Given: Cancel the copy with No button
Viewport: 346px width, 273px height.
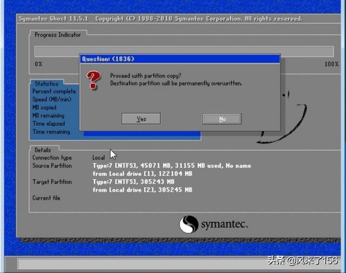Looking at the screenshot, I should [x=222, y=119].
